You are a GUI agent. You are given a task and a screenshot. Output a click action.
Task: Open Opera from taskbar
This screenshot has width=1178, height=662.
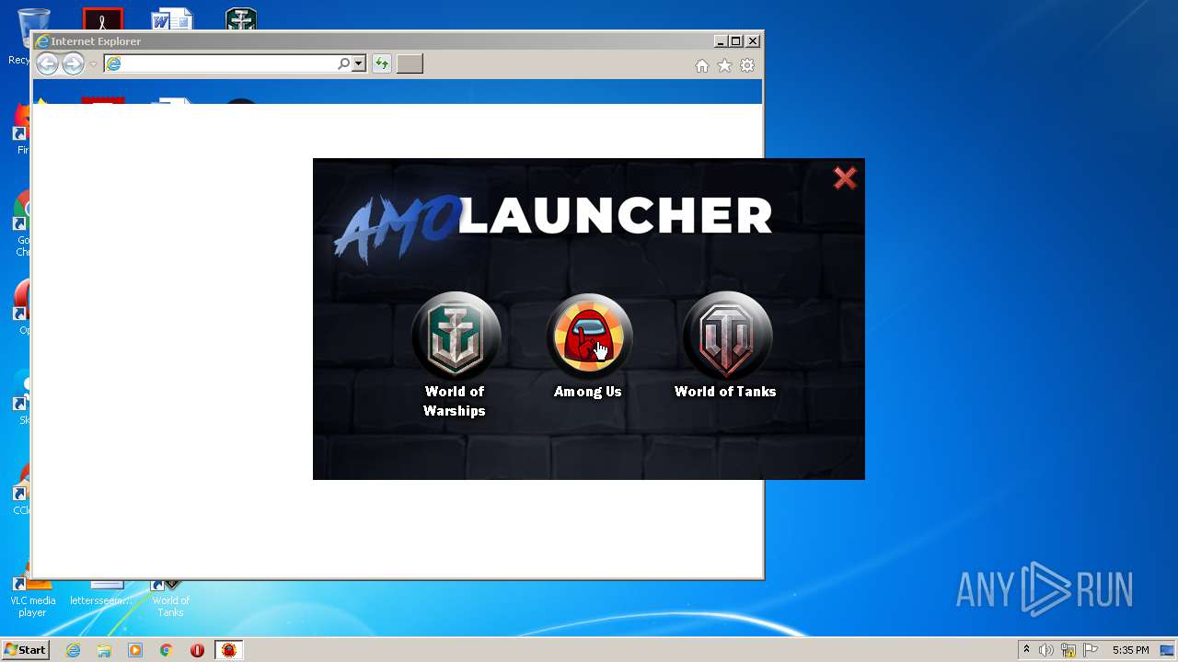pos(197,650)
